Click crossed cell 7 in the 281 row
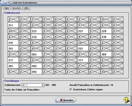The width and height of the screenshot is (132, 106). (x=83, y=66)
